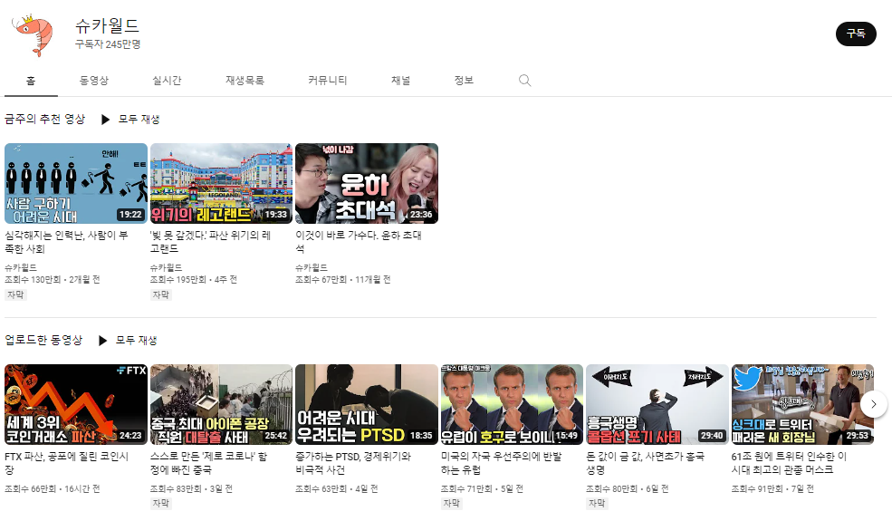
Task: Open title 이것이 바로 가수다. 윤하 초대석
Action: pyautogui.click(x=359, y=242)
